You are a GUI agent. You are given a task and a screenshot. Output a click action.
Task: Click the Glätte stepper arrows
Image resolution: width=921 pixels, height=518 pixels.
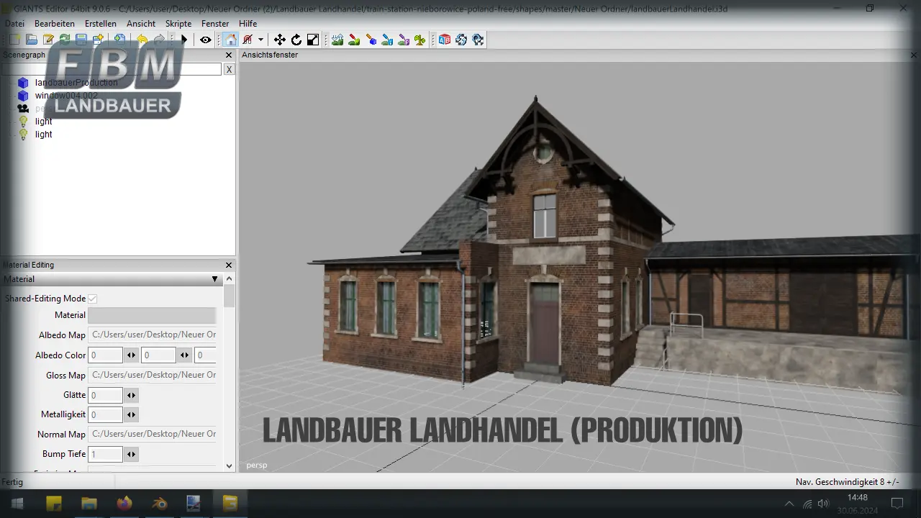click(131, 395)
